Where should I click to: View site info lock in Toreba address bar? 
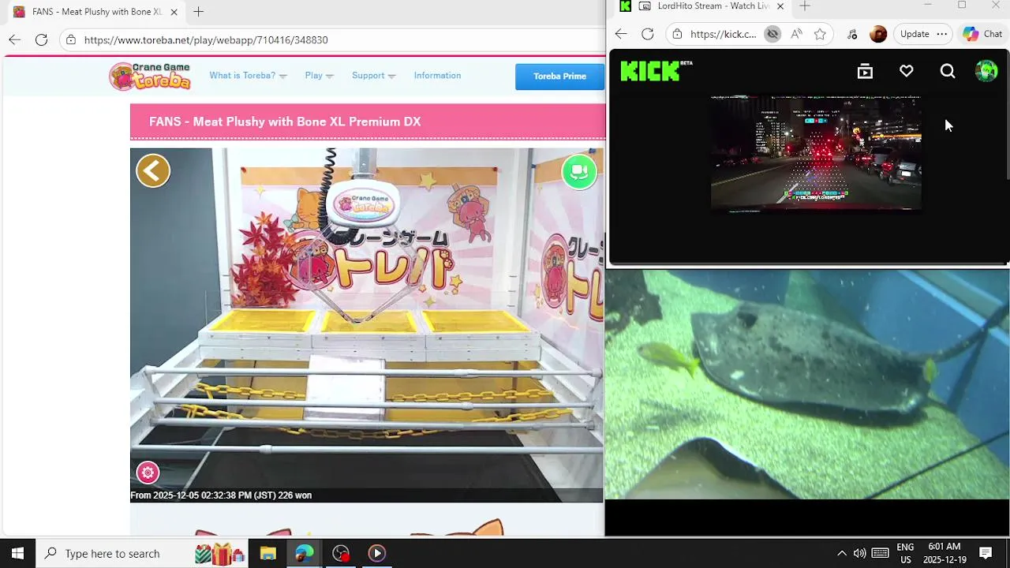click(71, 39)
